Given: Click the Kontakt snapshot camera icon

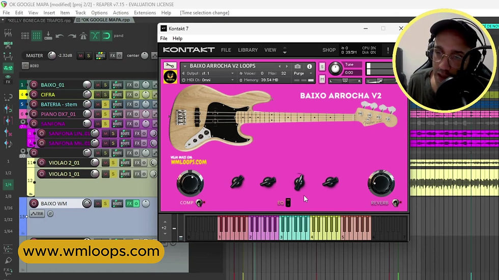Looking at the screenshot, I should click(x=297, y=67).
